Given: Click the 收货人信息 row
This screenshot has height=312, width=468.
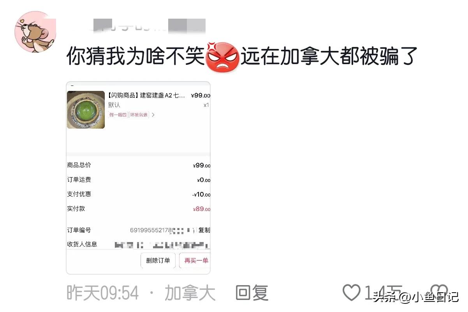Looking at the screenshot, I should 139,244.
